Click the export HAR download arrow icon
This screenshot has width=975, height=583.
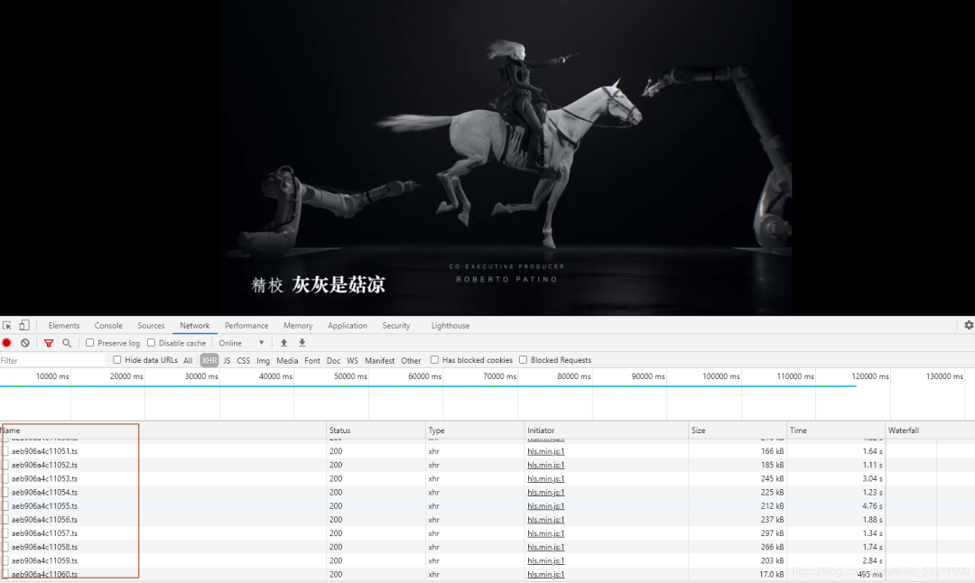point(302,342)
